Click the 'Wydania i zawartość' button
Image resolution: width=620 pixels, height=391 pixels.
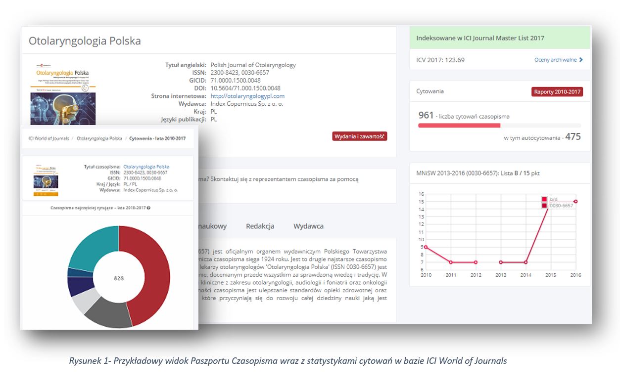(360, 136)
